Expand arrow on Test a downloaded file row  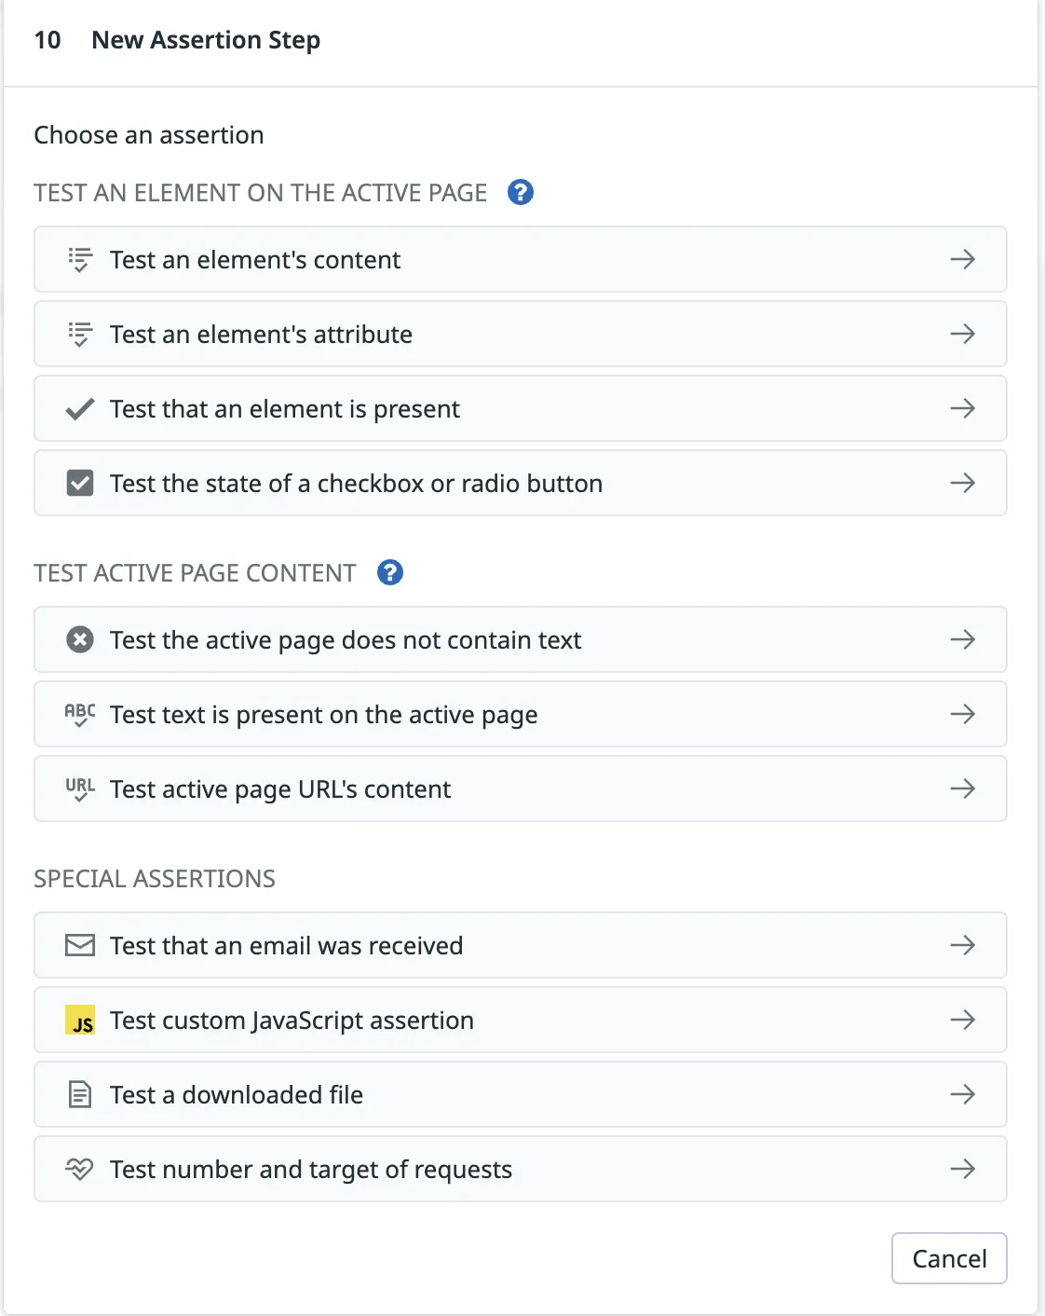pyautogui.click(x=962, y=1094)
